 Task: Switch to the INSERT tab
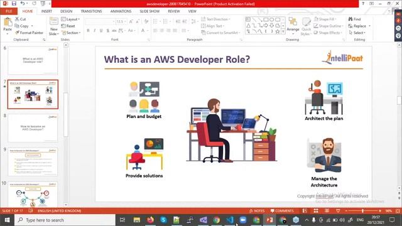pyautogui.click(x=46, y=11)
